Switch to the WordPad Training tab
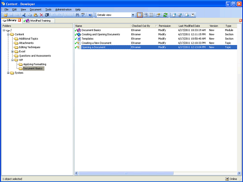 [x=39, y=20]
